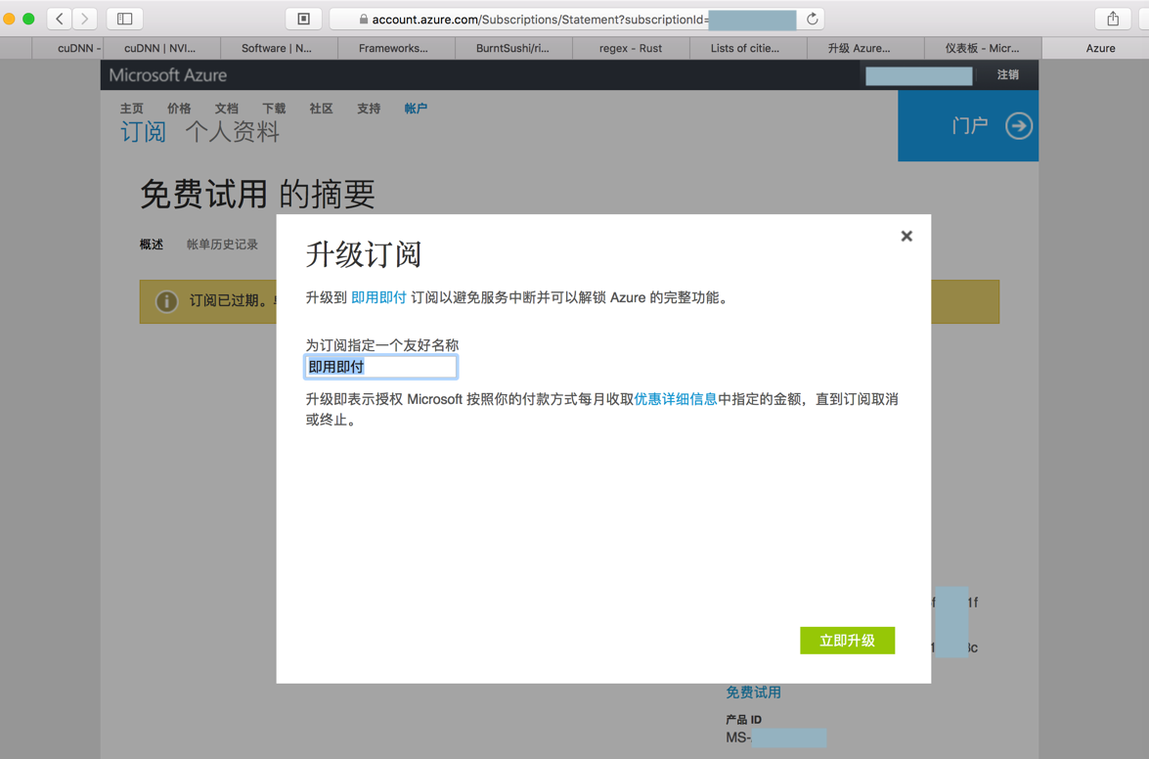Go forward using Safari's forward arrow
The image size is (1149, 759).
click(85, 19)
